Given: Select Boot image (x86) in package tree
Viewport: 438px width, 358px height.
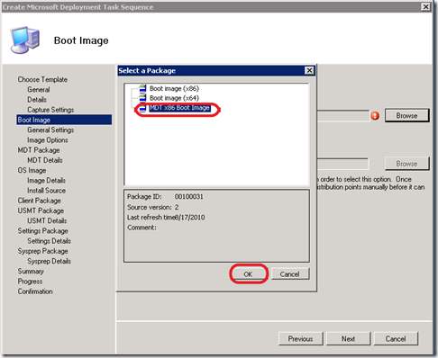Looking at the screenshot, I should click(174, 88).
